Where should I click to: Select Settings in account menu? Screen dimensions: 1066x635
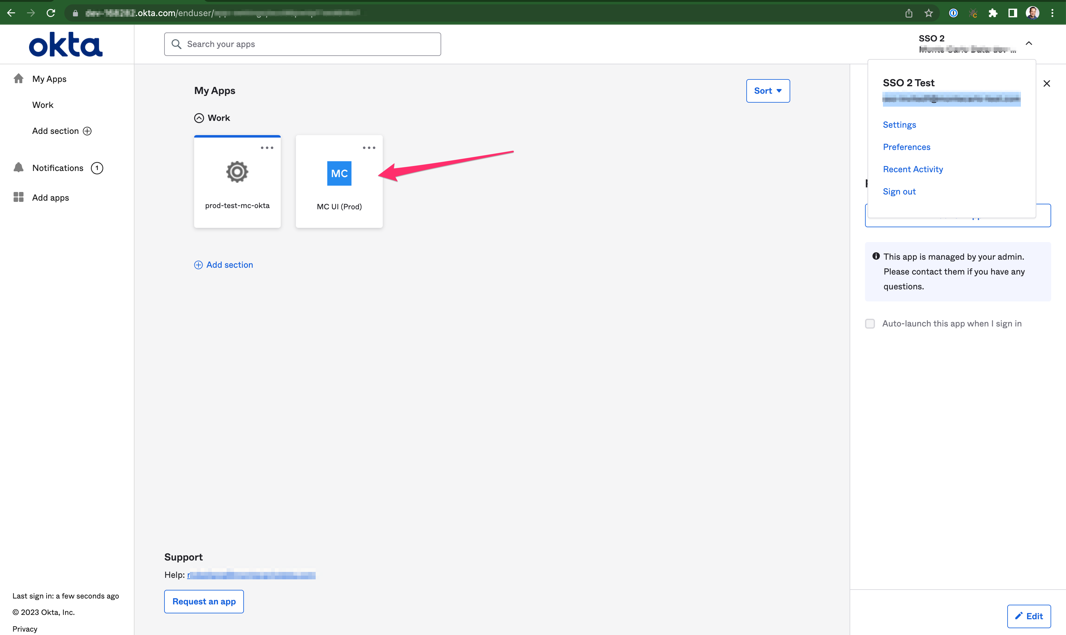pyautogui.click(x=899, y=125)
